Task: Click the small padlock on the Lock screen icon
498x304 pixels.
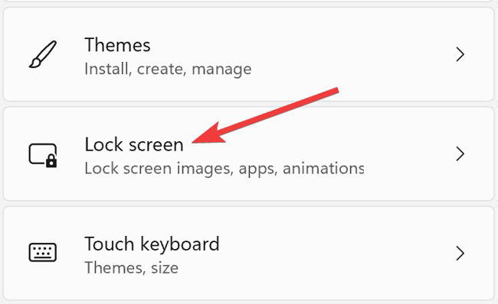Action: pyautogui.click(x=51, y=161)
